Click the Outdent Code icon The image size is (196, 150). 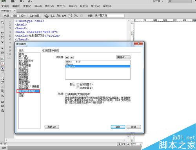[2, 106]
